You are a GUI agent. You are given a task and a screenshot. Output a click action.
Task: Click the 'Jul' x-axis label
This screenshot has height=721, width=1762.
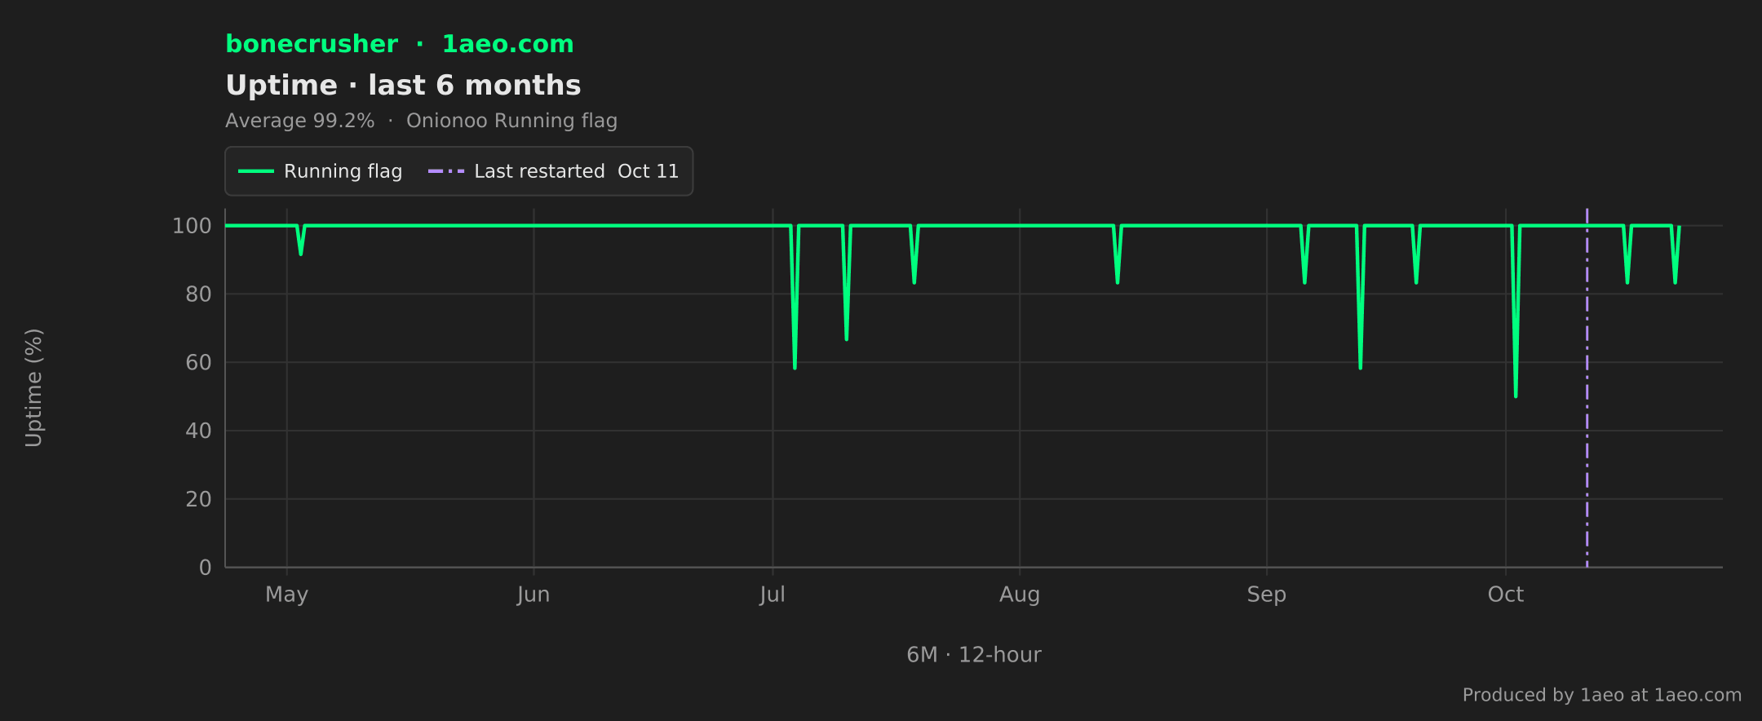click(773, 595)
